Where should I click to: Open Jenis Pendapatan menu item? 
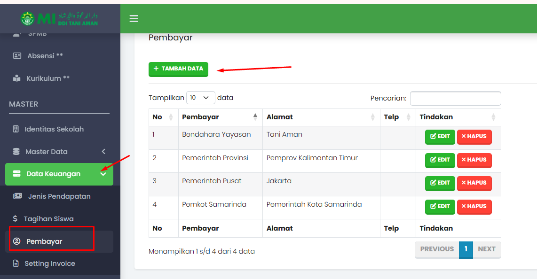[59, 196]
